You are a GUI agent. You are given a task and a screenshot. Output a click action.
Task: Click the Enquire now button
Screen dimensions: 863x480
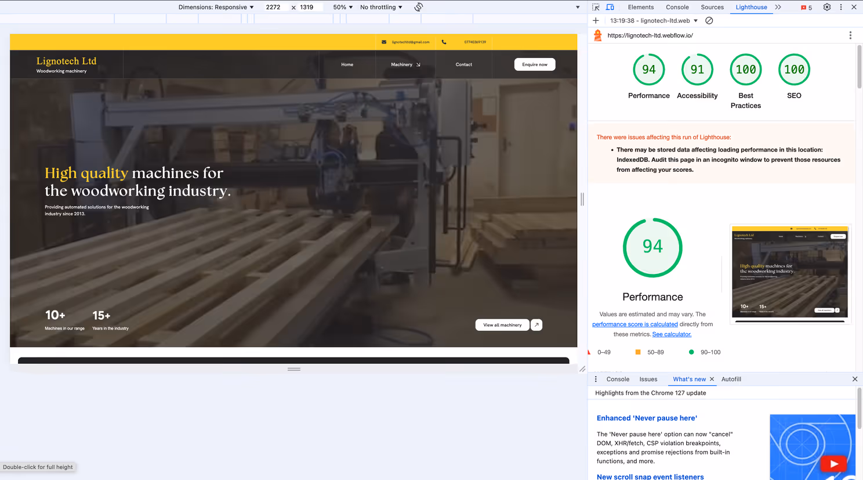click(x=535, y=64)
